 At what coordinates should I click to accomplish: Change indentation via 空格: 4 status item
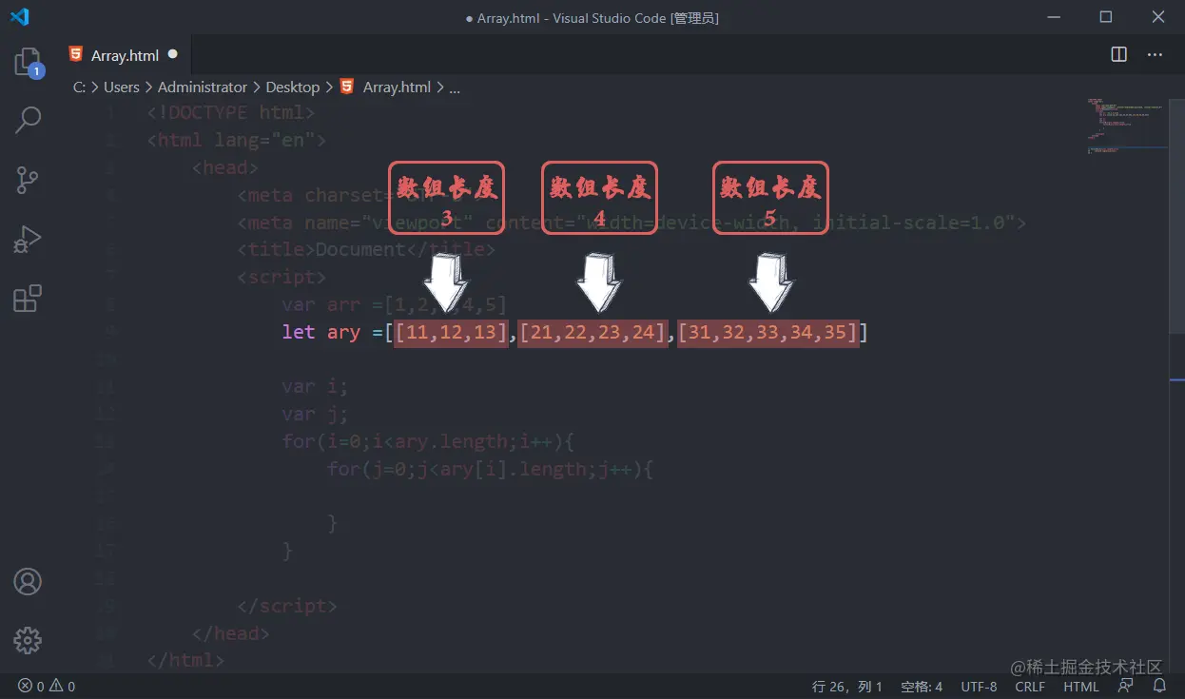[922, 687]
